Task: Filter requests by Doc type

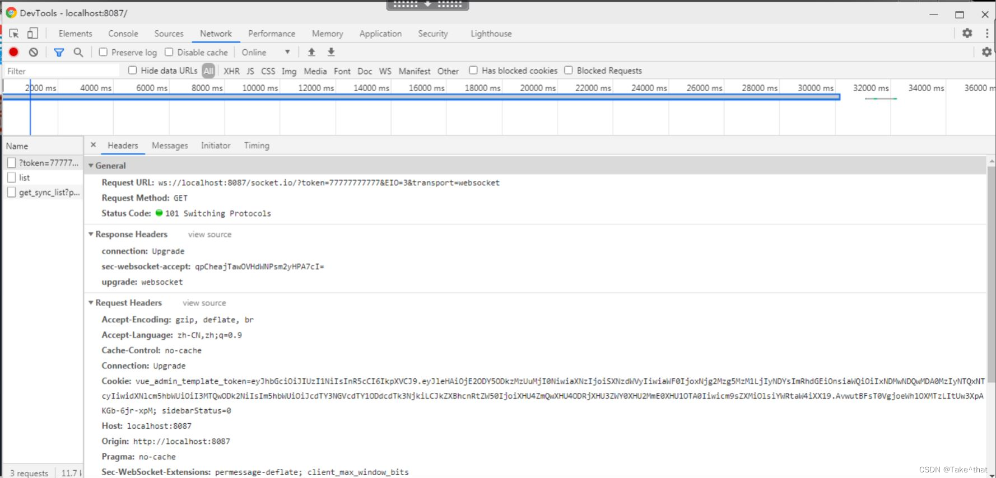Action: pyautogui.click(x=365, y=71)
